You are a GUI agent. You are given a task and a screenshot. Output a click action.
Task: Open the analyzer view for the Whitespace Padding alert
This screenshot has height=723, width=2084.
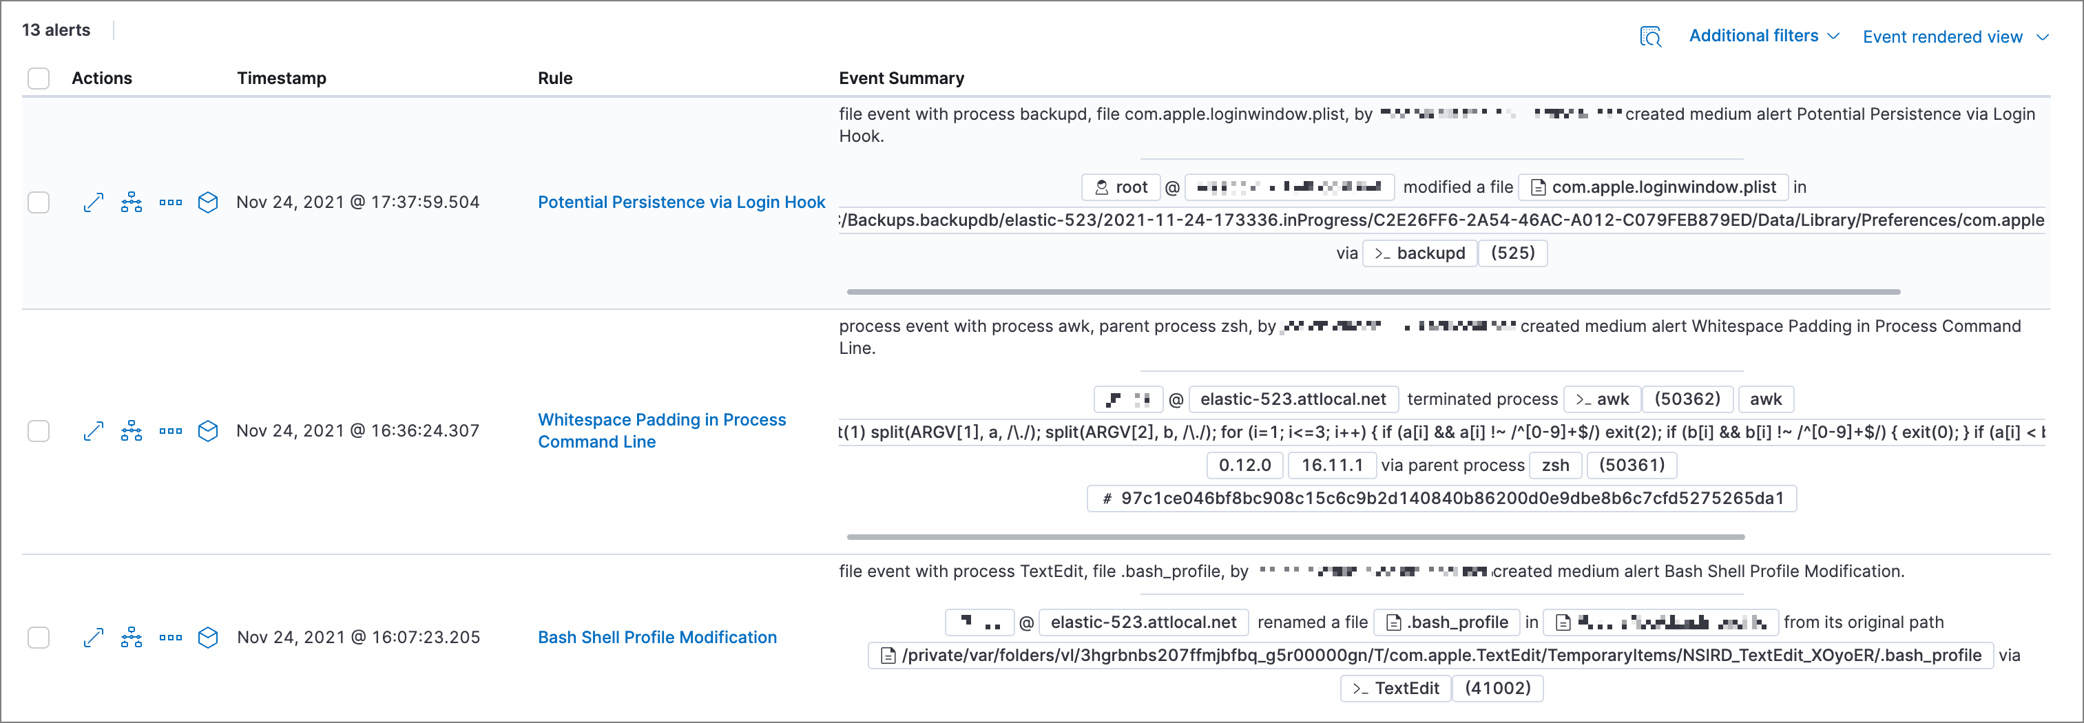(130, 431)
